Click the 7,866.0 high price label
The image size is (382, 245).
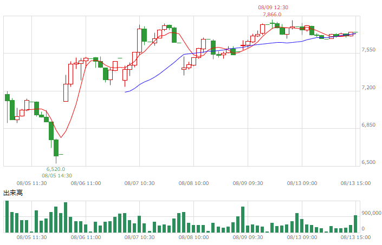click(272, 15)
